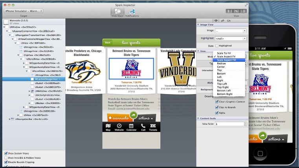Select the UILabel <0x18836aa0> row

[x=34, y=83]
